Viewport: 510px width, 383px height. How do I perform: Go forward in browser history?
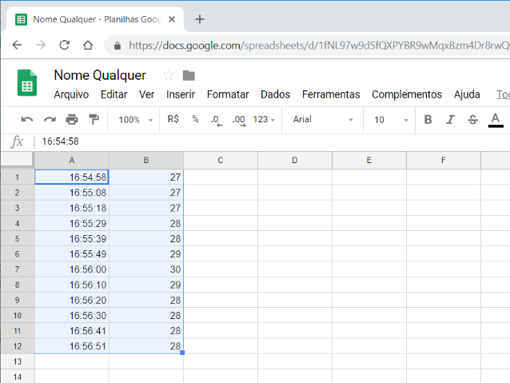(x=41, y=45)
